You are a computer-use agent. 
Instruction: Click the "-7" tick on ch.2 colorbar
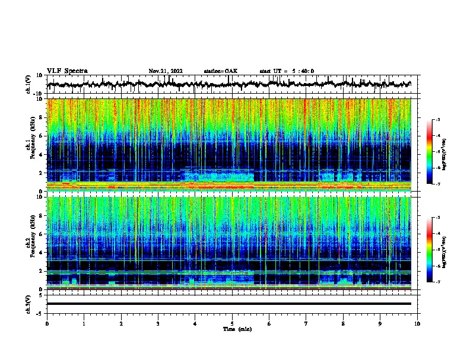(x=437, y=282)
